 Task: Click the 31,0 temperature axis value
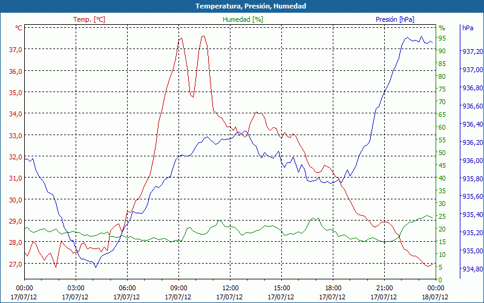(15, 178)
